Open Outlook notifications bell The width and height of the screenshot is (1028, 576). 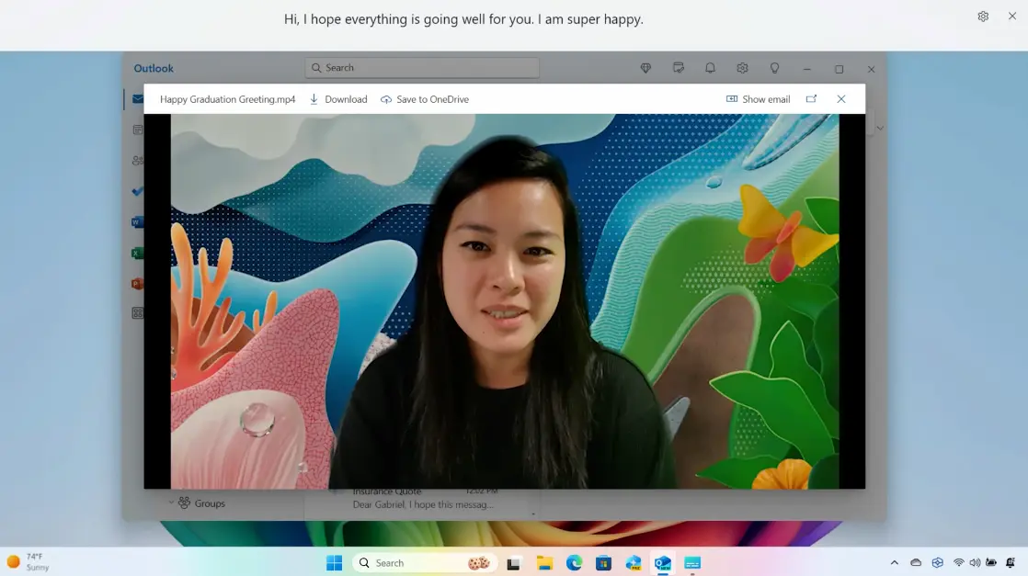point(710,68)
